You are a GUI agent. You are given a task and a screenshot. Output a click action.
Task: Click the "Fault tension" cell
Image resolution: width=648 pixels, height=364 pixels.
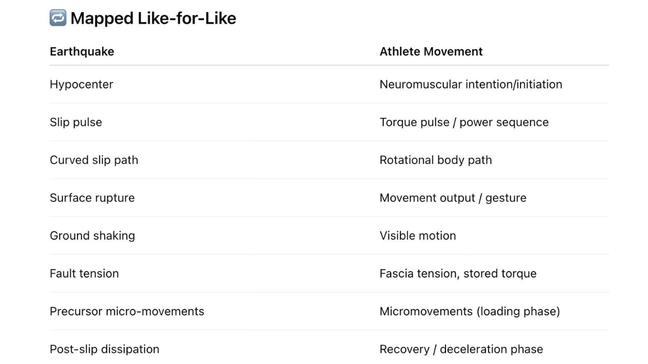point(84,274)
